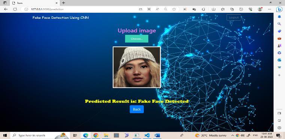Screen dimensions: 285x139
Task: Open Google Chrome from taskbar
Action: click(x=96, y=135)
